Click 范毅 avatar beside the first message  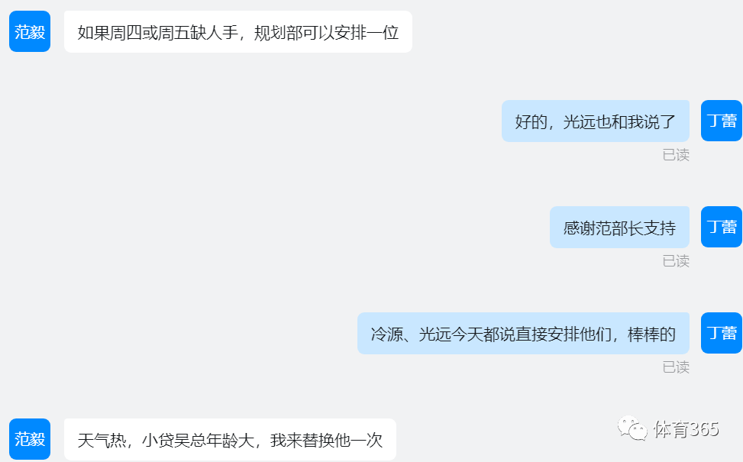pyautogui.click(x=30, y=31)
